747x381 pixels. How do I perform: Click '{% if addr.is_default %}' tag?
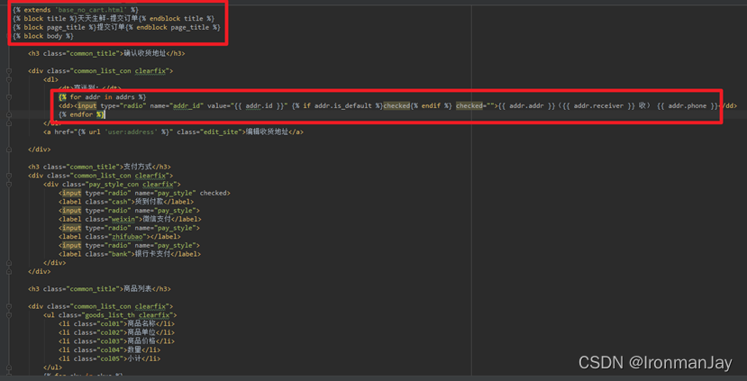point(338,105)
